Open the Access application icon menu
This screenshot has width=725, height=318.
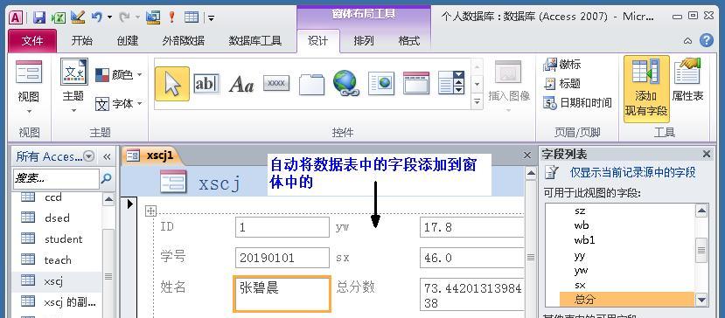pos(17,17)
